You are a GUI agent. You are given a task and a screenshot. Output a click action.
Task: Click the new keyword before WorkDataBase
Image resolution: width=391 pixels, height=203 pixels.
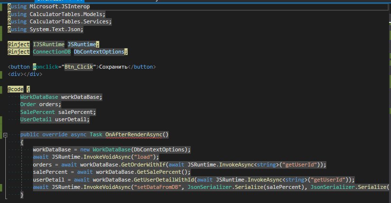[85, 150]
